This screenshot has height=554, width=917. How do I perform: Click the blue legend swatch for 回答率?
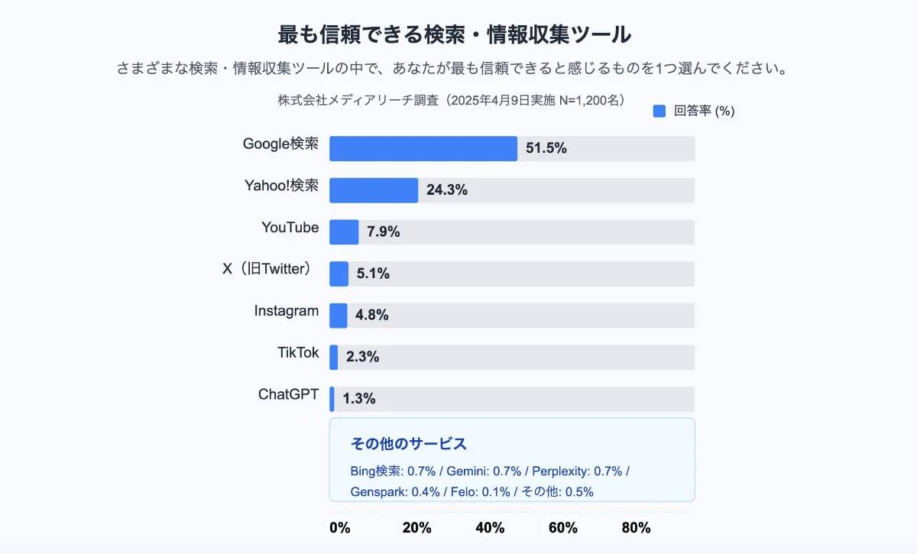coord(659,111)
